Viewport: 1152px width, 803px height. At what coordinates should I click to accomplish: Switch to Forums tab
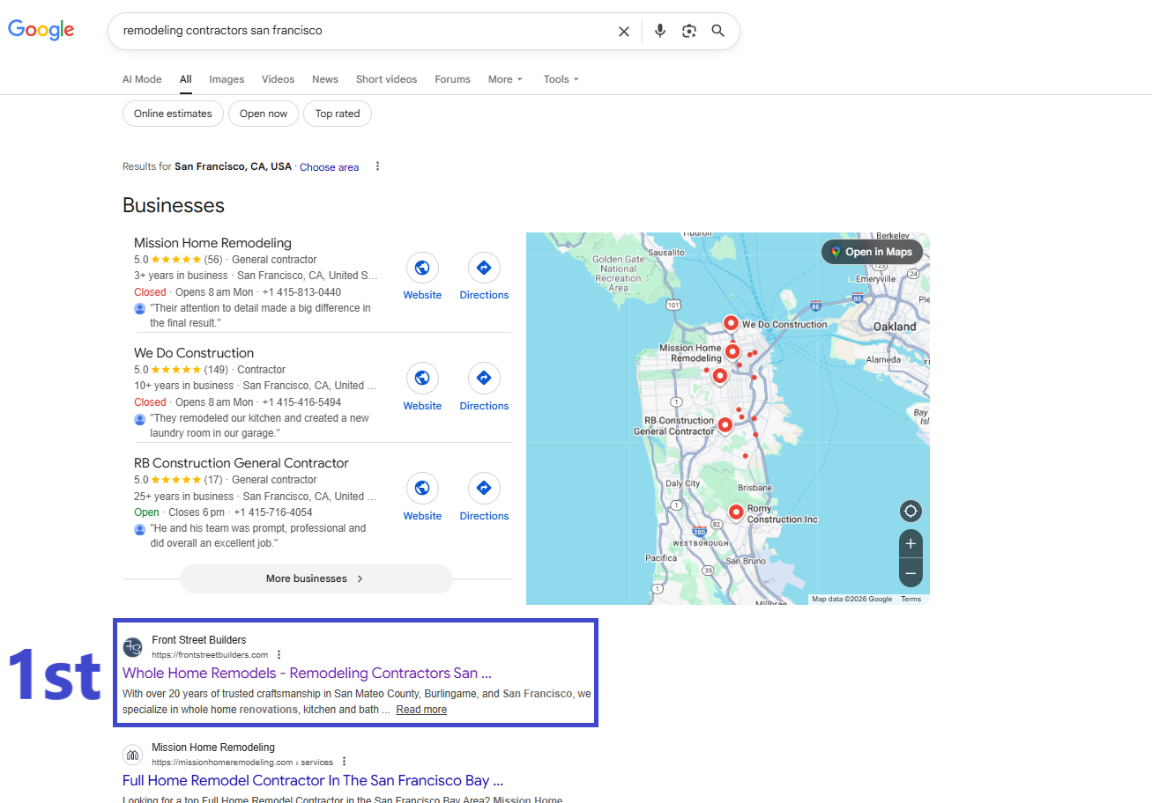(452, 79)
